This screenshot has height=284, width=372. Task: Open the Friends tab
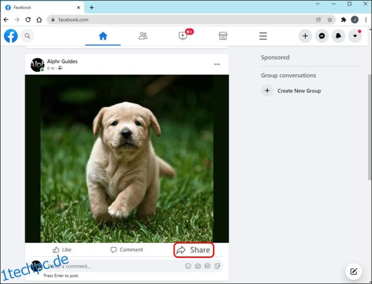(x=143, y=36)
